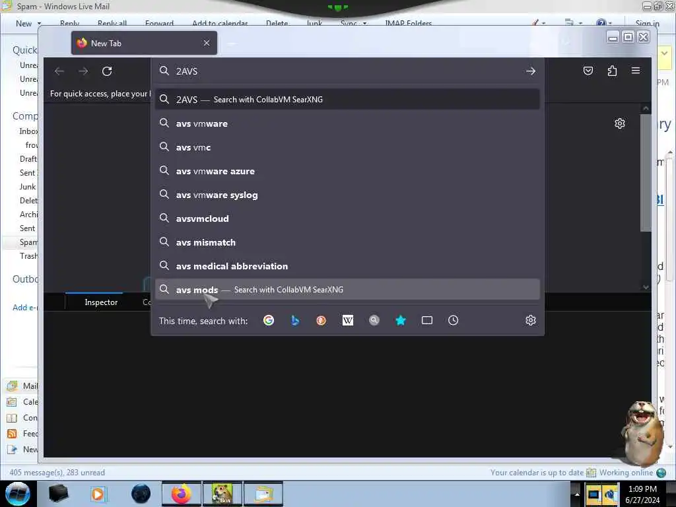Show hidden system tray icons arrow
This screenshot has width=676, height=507.
point(576,494)
